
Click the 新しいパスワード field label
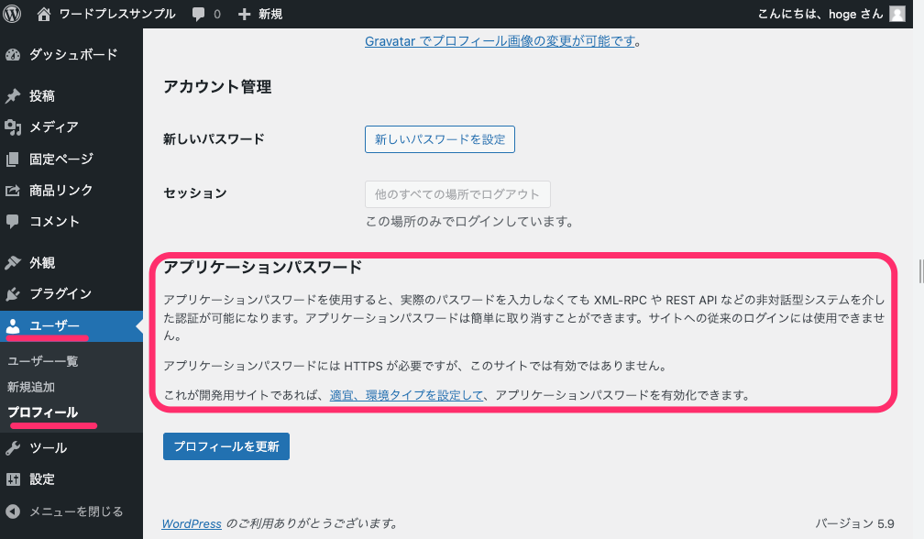[214, 139]
